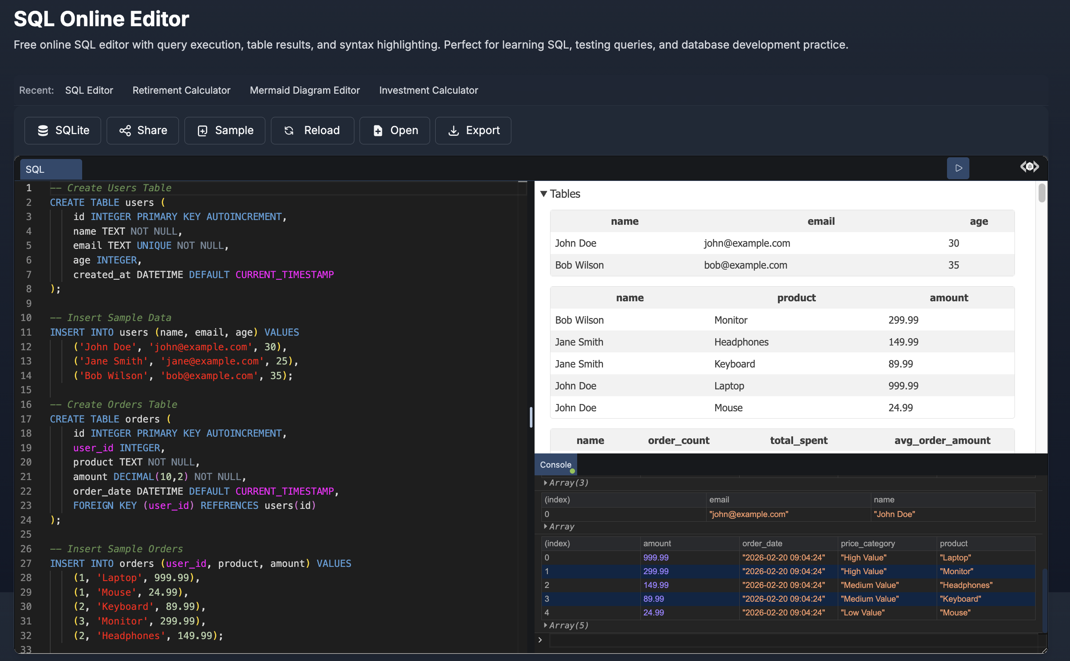Click the editor and results pane divider
The height and width of the screenshot is (661, 1070).
tap(531, 417)
